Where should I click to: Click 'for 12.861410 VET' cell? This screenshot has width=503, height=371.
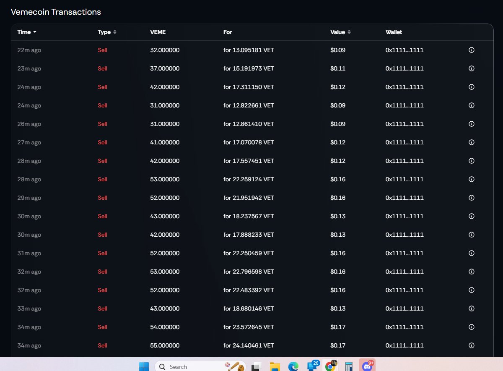tap(249, 124)
